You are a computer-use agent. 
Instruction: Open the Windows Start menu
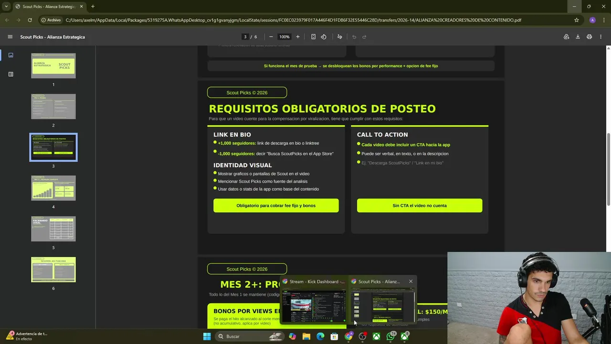pos(207,336)
